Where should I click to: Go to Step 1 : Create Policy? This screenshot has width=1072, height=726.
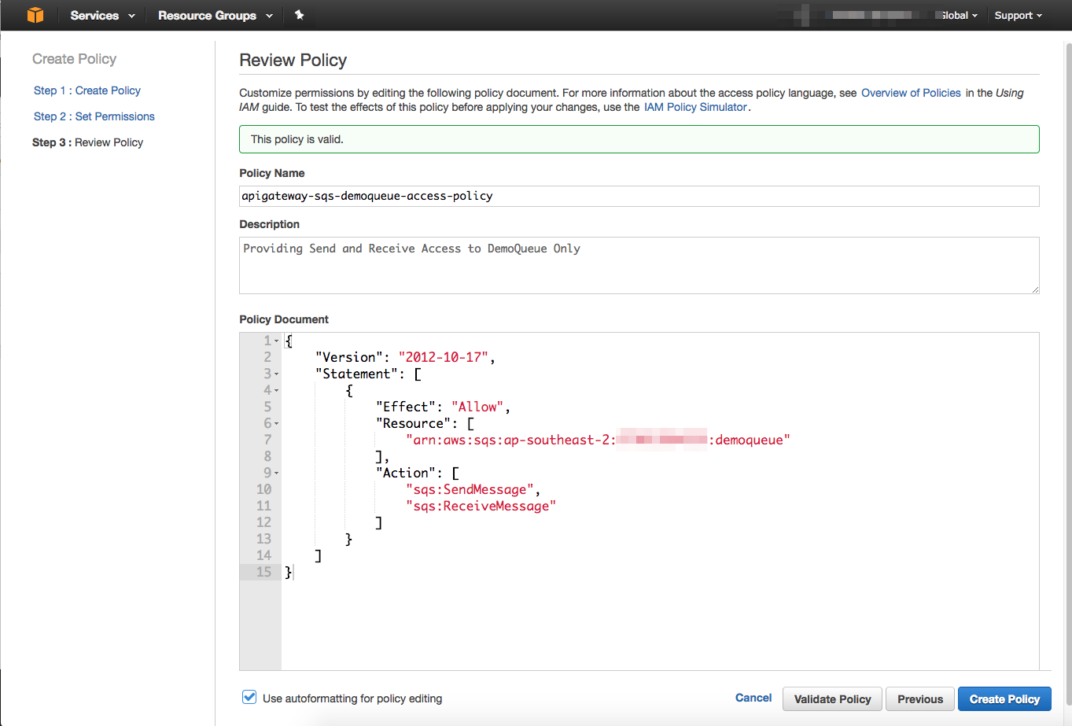(87, 90)
